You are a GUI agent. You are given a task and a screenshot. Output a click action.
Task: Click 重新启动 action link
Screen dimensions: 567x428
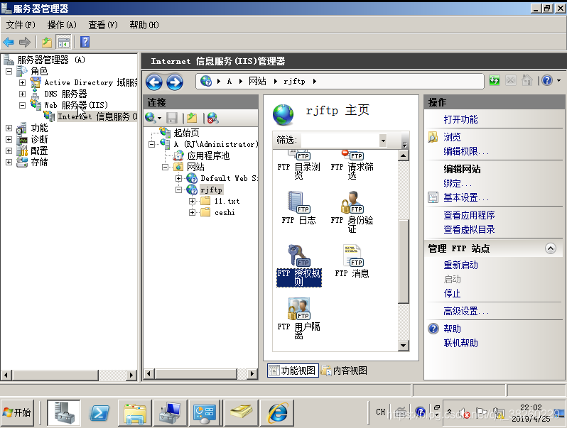click(x=460, y=265)
